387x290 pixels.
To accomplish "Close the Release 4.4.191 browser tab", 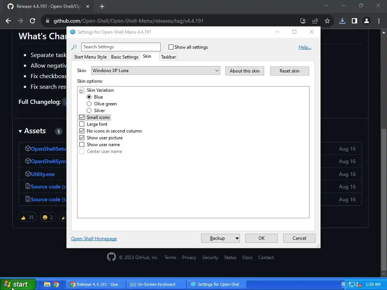I will coord(88,7).
